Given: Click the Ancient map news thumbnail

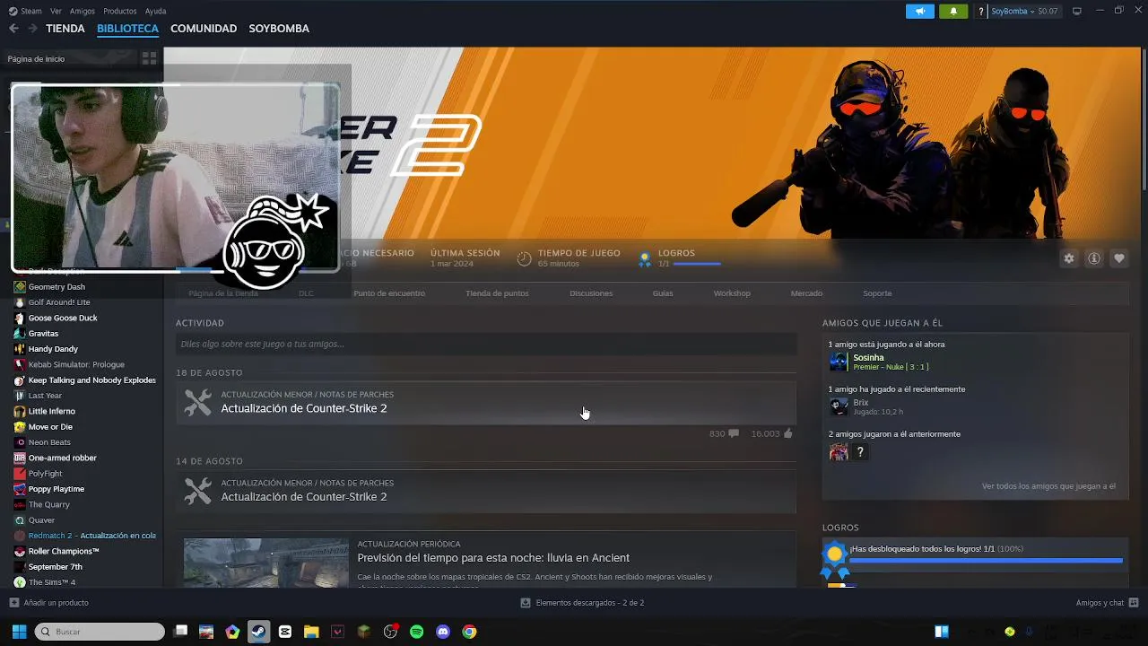Looking at the screenshot, I should (266, 563).
